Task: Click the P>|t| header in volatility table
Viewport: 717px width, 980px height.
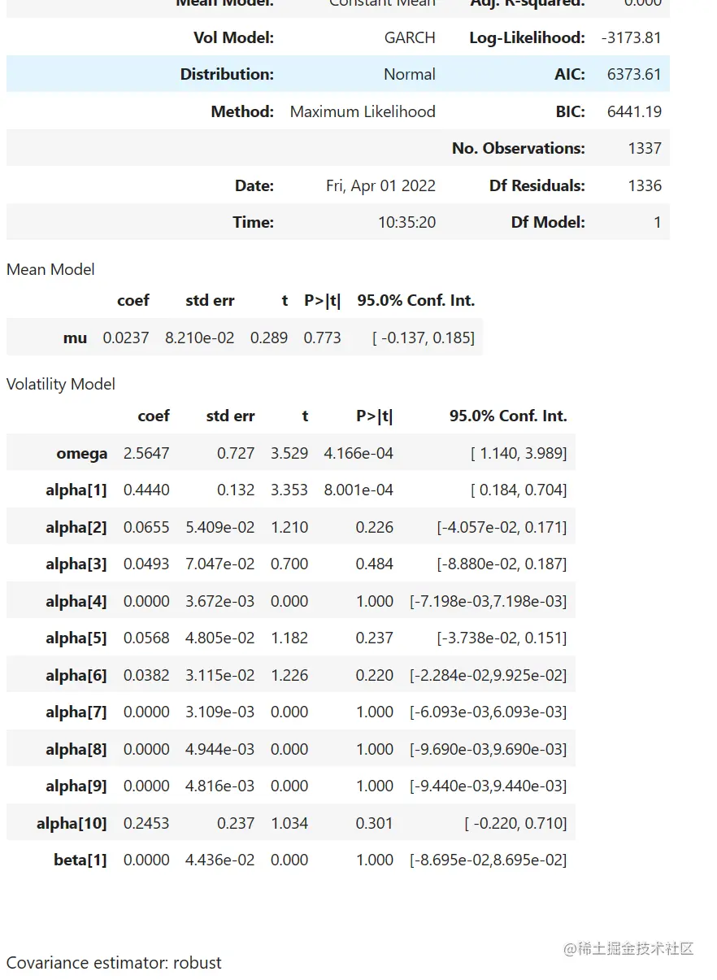Action: click(374, 416)
